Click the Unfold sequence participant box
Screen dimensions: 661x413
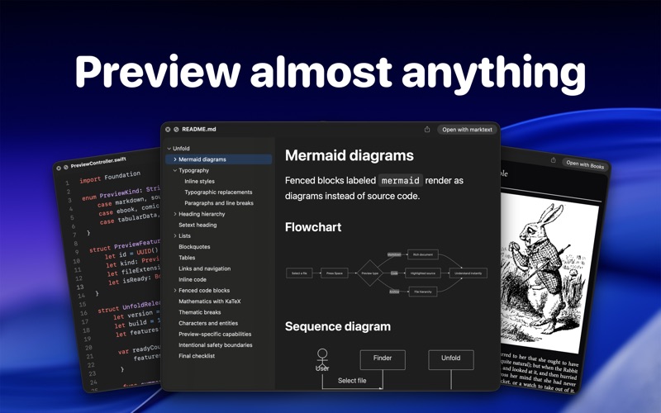pos(451,360)
